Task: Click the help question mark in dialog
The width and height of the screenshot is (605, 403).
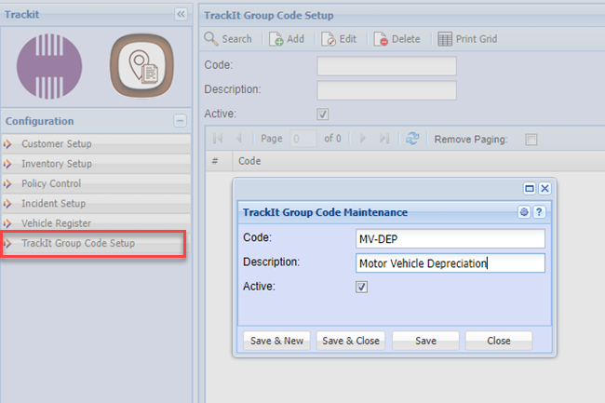Action: [539, 212]
